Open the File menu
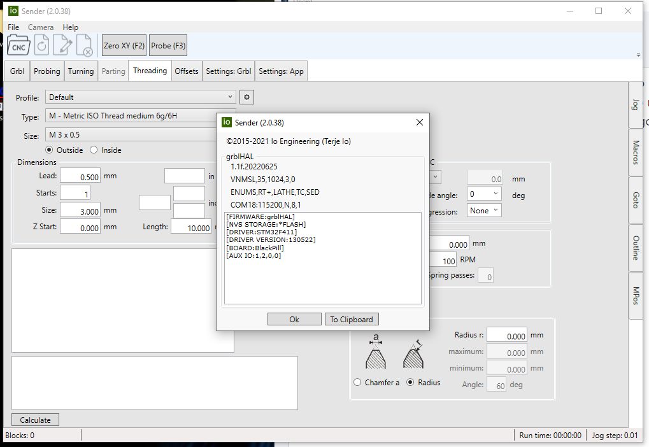This screenshot has height=447, width=649. click(13, 27)
